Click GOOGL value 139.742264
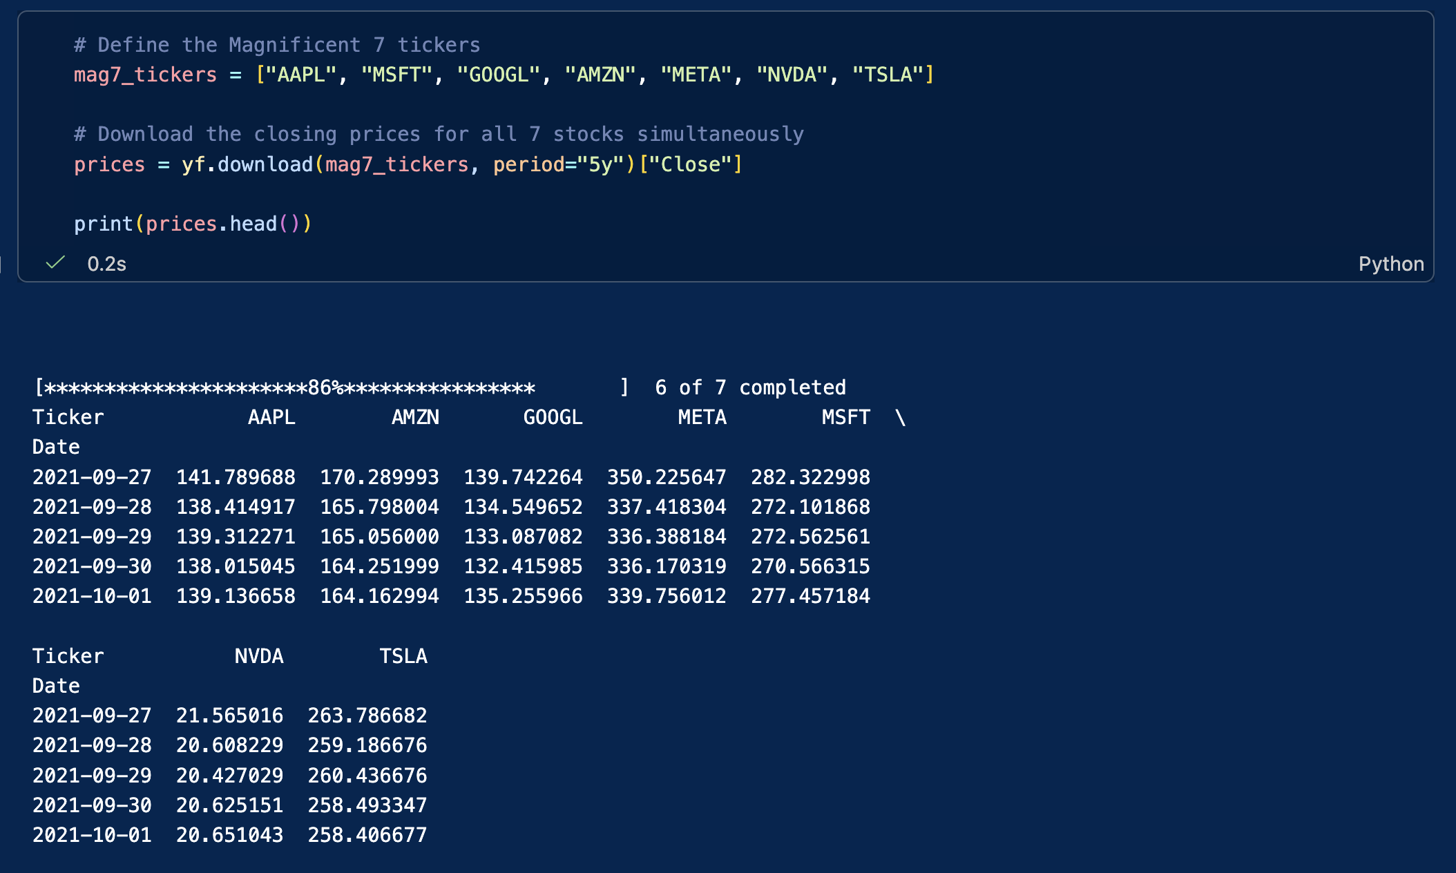This screenshot has height=873, width=1456. coord(523,477)
